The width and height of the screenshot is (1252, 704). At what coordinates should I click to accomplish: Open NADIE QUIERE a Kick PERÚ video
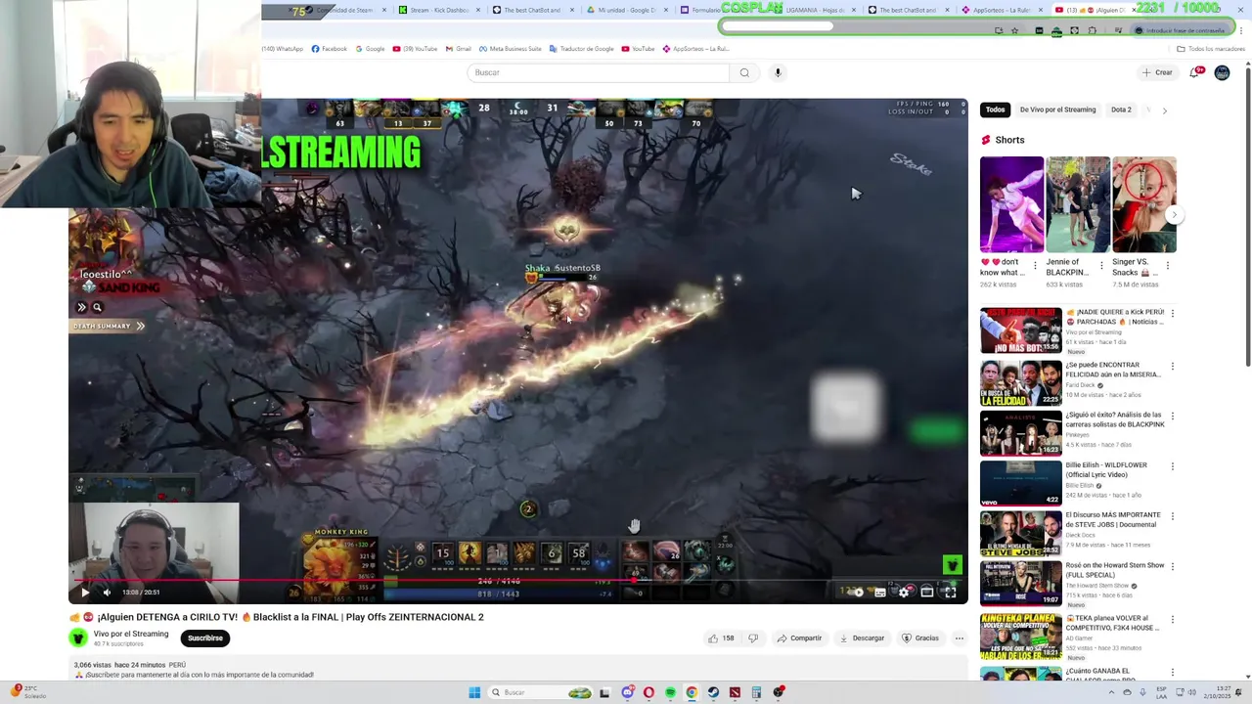[1020, 330]
